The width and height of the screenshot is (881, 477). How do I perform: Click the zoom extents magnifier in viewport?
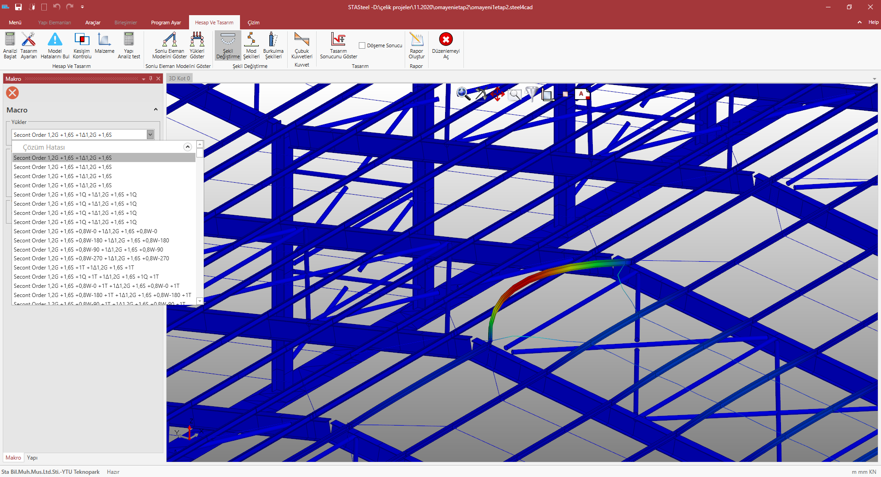coord(463,94)
